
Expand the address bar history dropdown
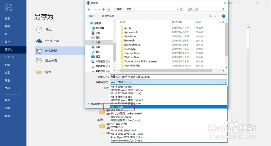coord(177,9)
